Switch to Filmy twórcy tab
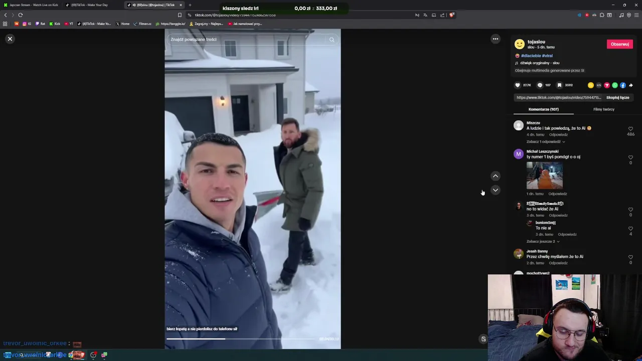This screenshot has height=361, width=642. pos(604,109)
